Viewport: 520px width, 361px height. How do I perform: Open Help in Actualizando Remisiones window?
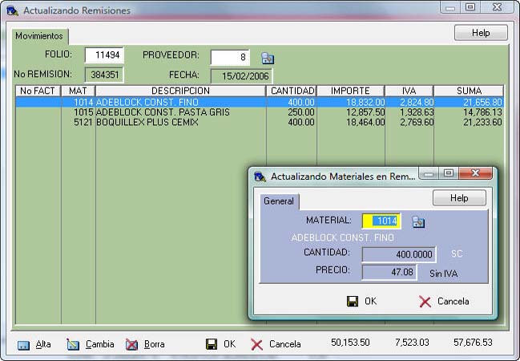tap(481, 33)
